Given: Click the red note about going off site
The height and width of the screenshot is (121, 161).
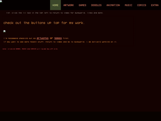Looking at the screenshot, I should [30, 49].
